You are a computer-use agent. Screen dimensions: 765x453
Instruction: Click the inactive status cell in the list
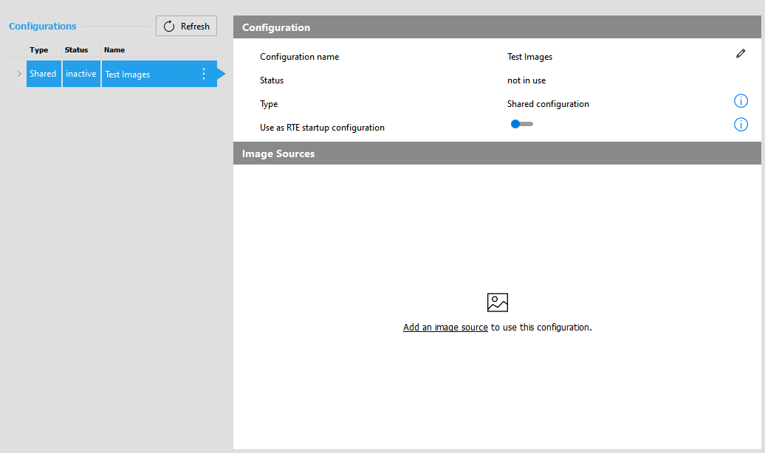(x=81, y=74)
